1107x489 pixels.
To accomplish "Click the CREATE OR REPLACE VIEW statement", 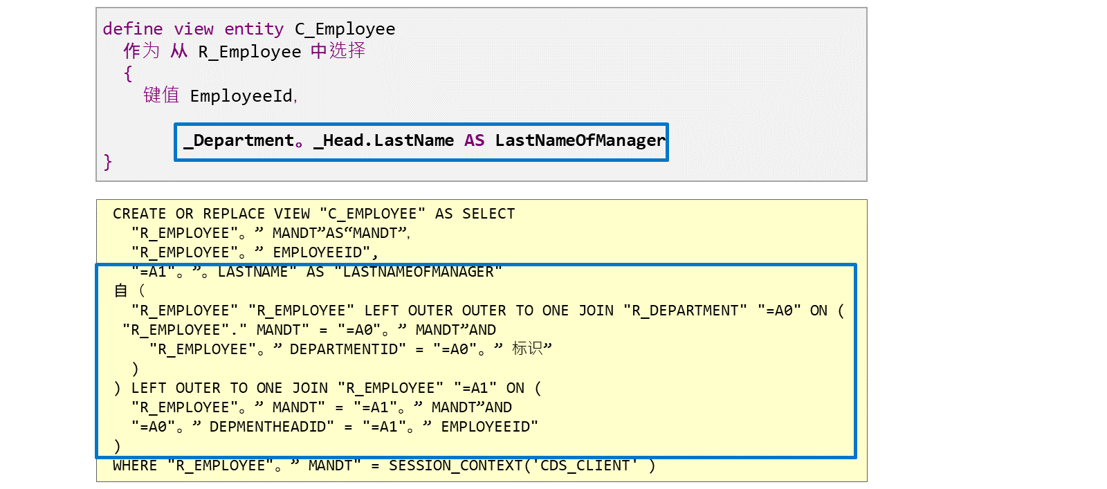I will tap(212, 214).
